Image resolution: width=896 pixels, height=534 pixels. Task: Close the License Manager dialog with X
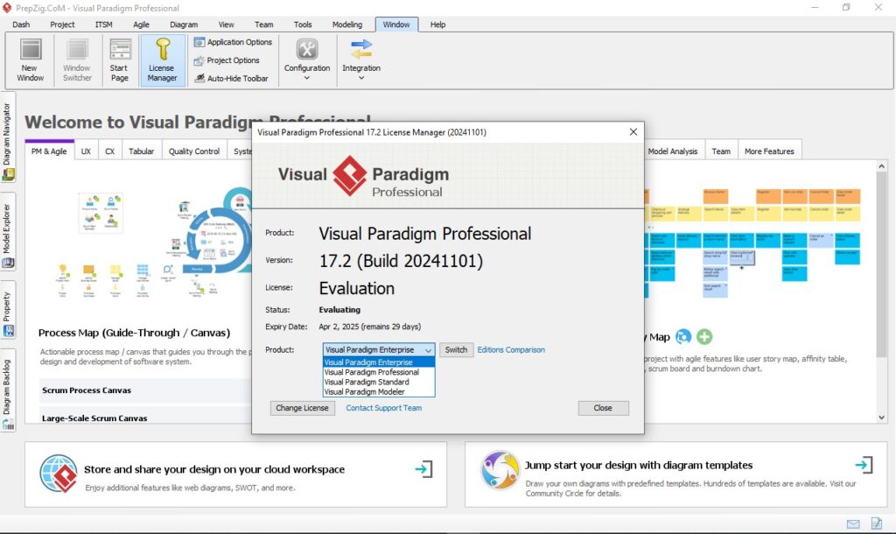(x=633, y=132)
